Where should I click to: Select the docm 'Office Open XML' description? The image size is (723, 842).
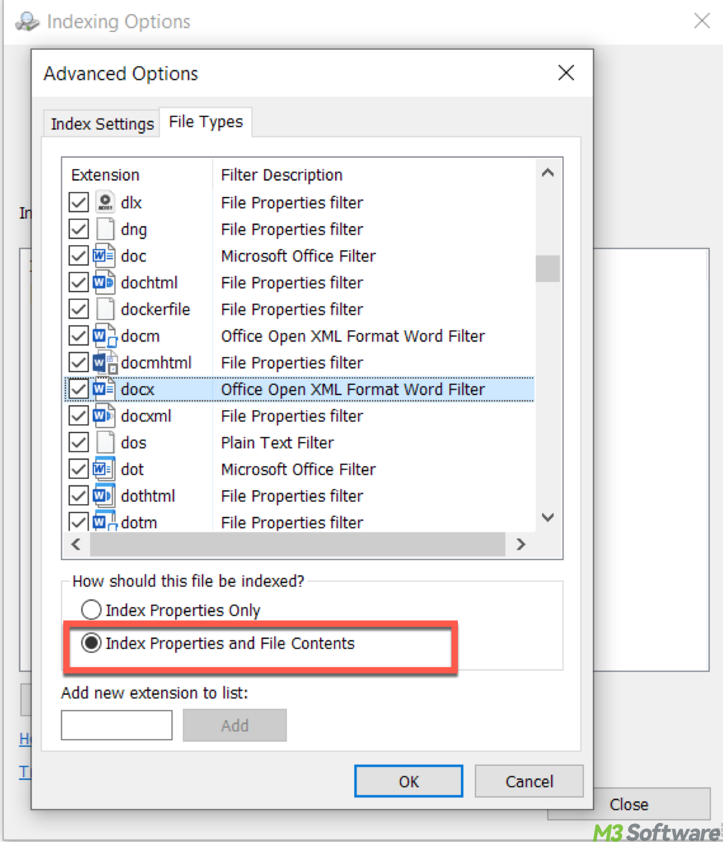pos(352,336)
